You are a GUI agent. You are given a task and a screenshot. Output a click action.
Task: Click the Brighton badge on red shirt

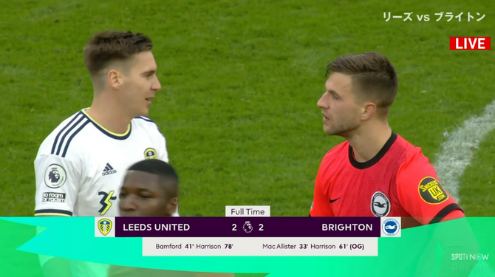click(x=380, y=204)
